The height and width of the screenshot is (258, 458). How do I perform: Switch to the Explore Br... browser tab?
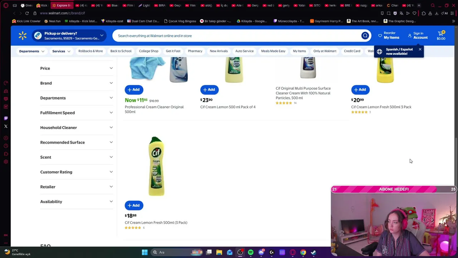pos(62,5)
